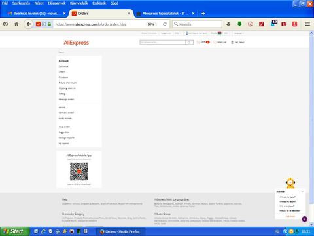The image size is (314, 236).
Task: Click the yellow chat assistant robot
Action: coord(290,183)
